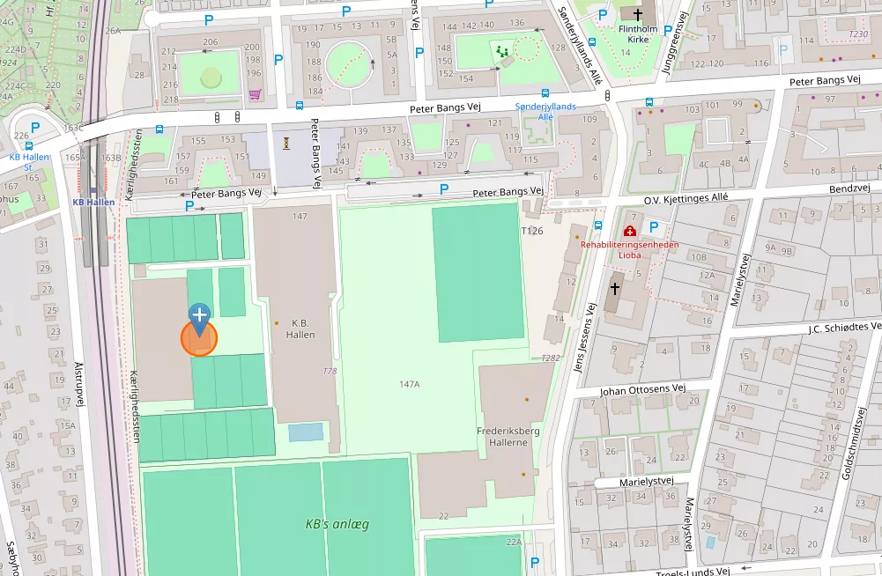Click the green playground icon near building 128
This screenshot has height=576, width=882.
click(x=503, y=52)
